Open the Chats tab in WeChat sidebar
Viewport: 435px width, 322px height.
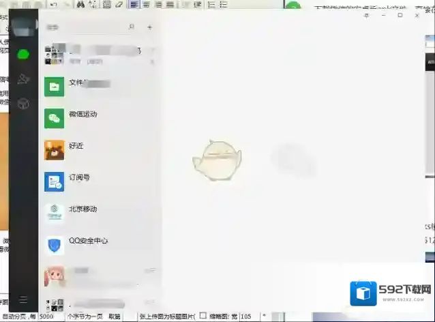point(23,54)
